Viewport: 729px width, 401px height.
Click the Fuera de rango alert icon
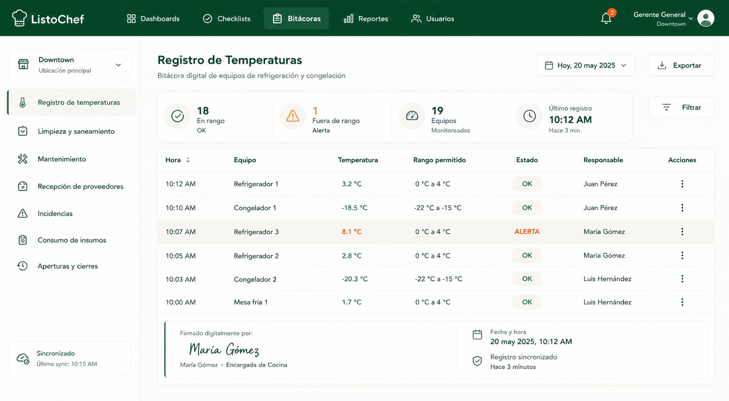[293, 116]
